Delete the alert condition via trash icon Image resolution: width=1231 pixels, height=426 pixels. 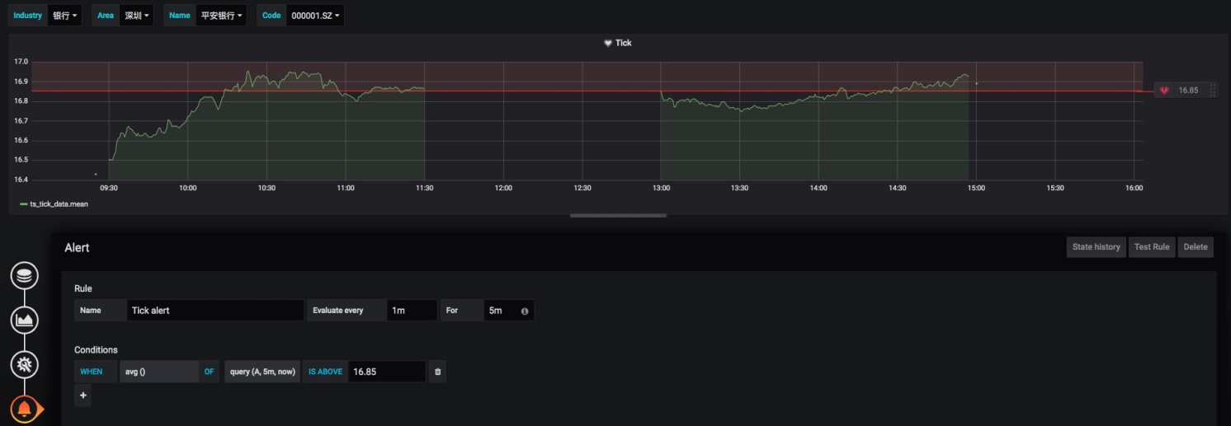point(437,372)
